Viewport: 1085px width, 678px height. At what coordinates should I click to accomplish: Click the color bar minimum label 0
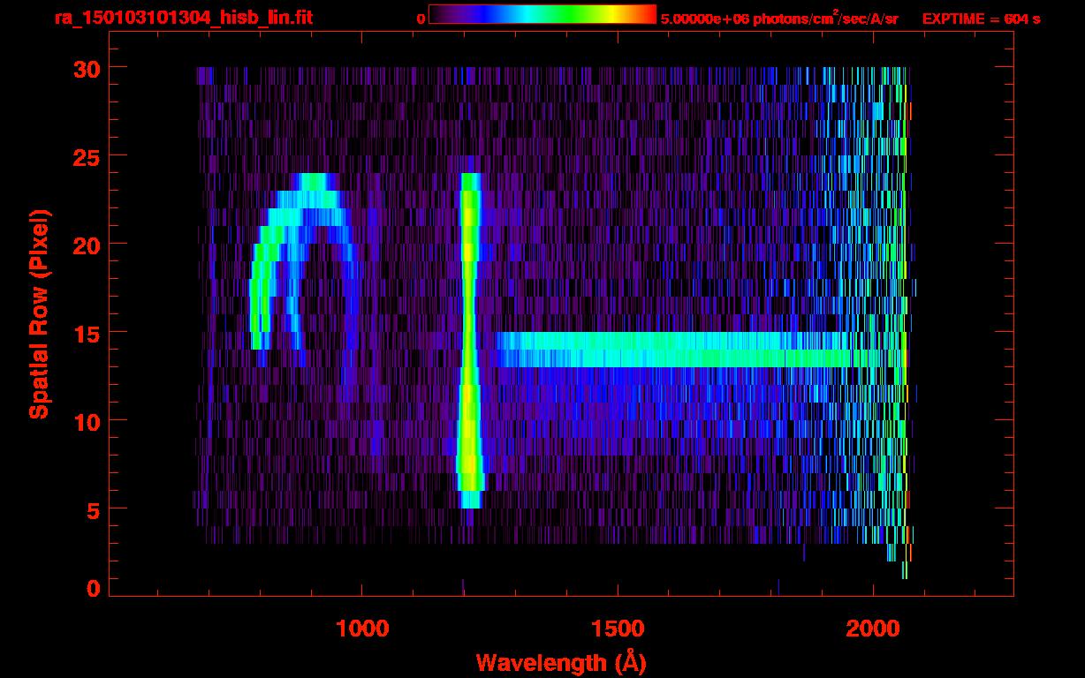(x=421, y=19)
